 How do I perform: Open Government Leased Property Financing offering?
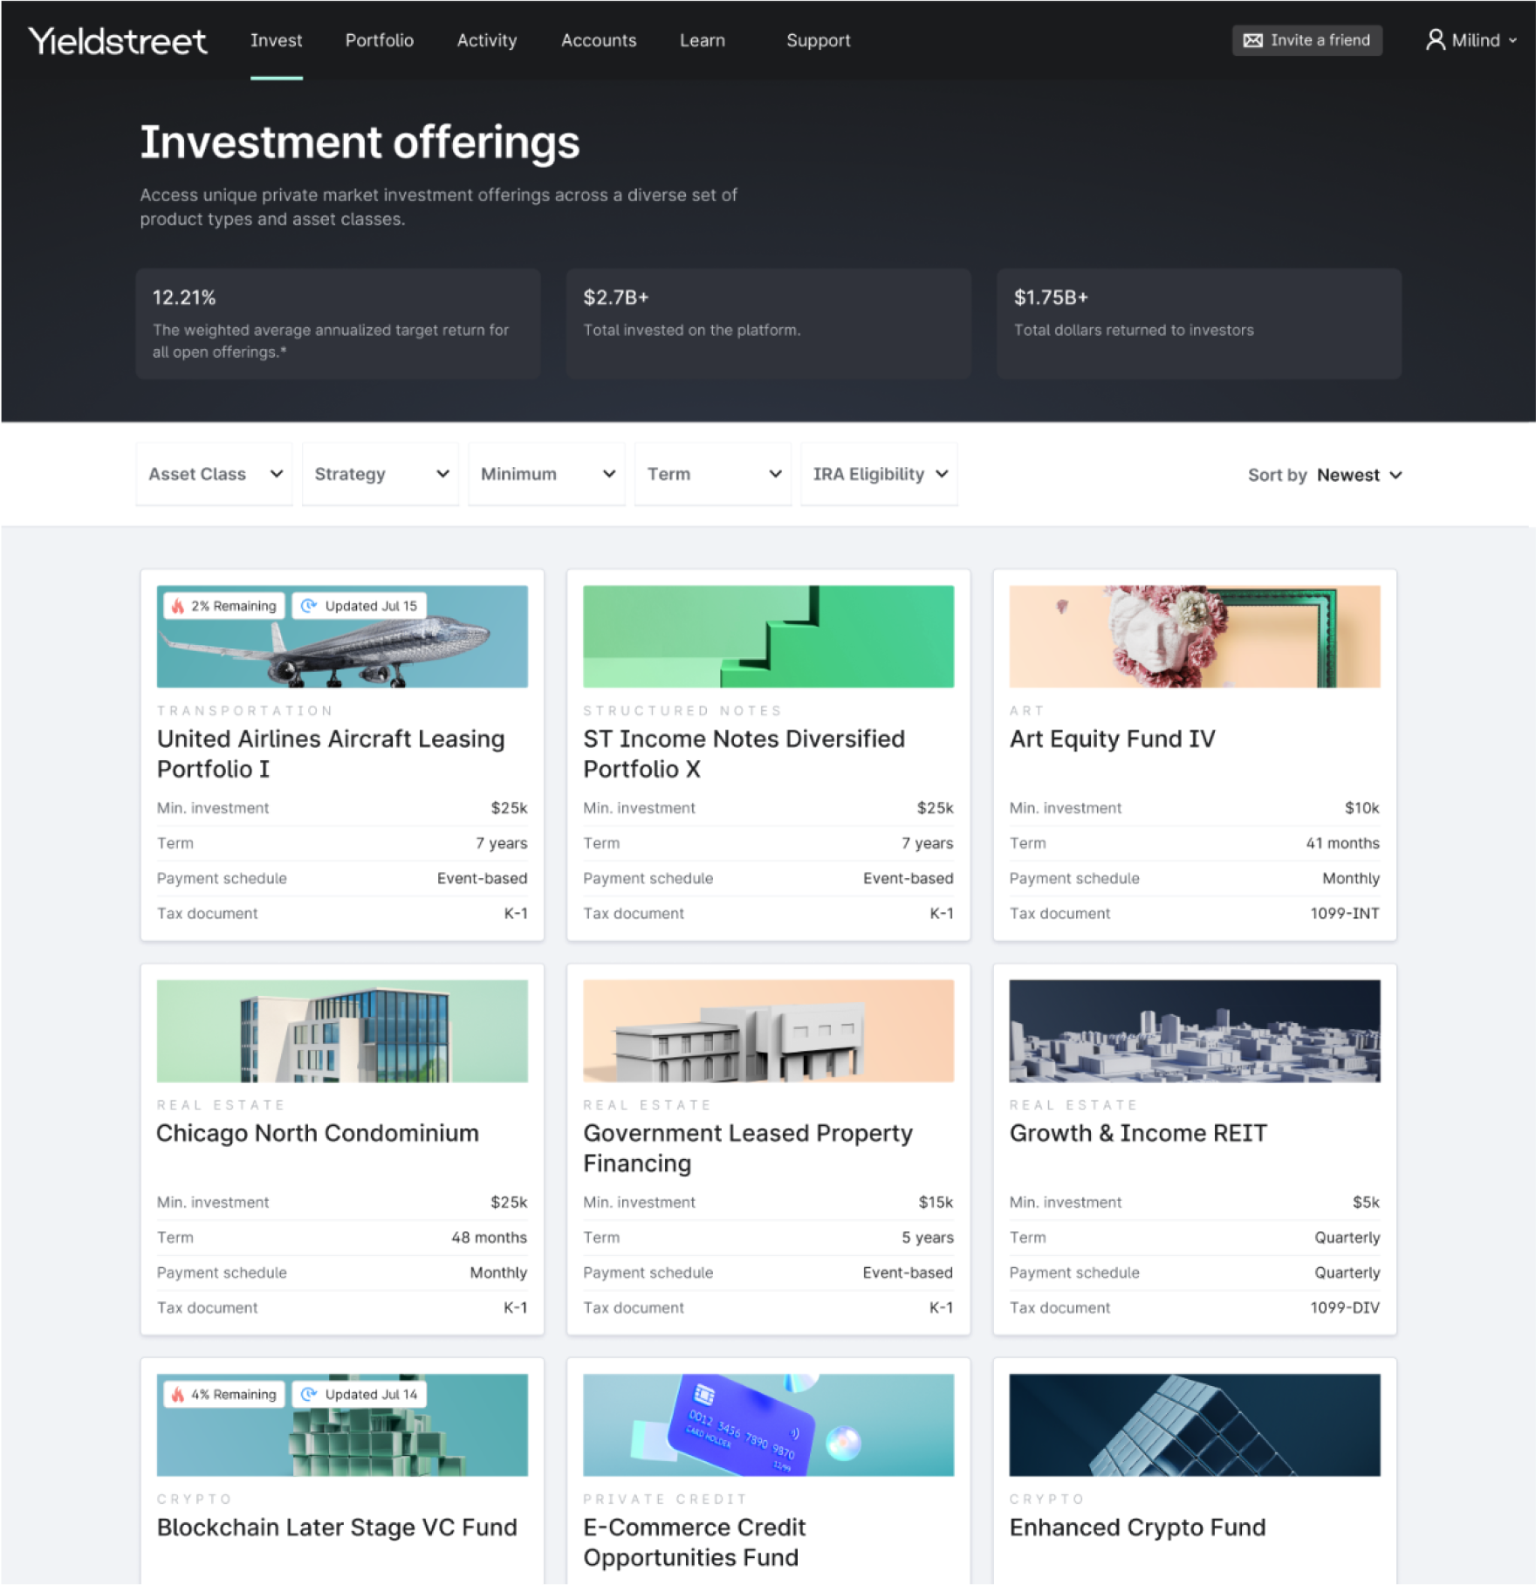pyautogui.click(x=748, y=1148)
